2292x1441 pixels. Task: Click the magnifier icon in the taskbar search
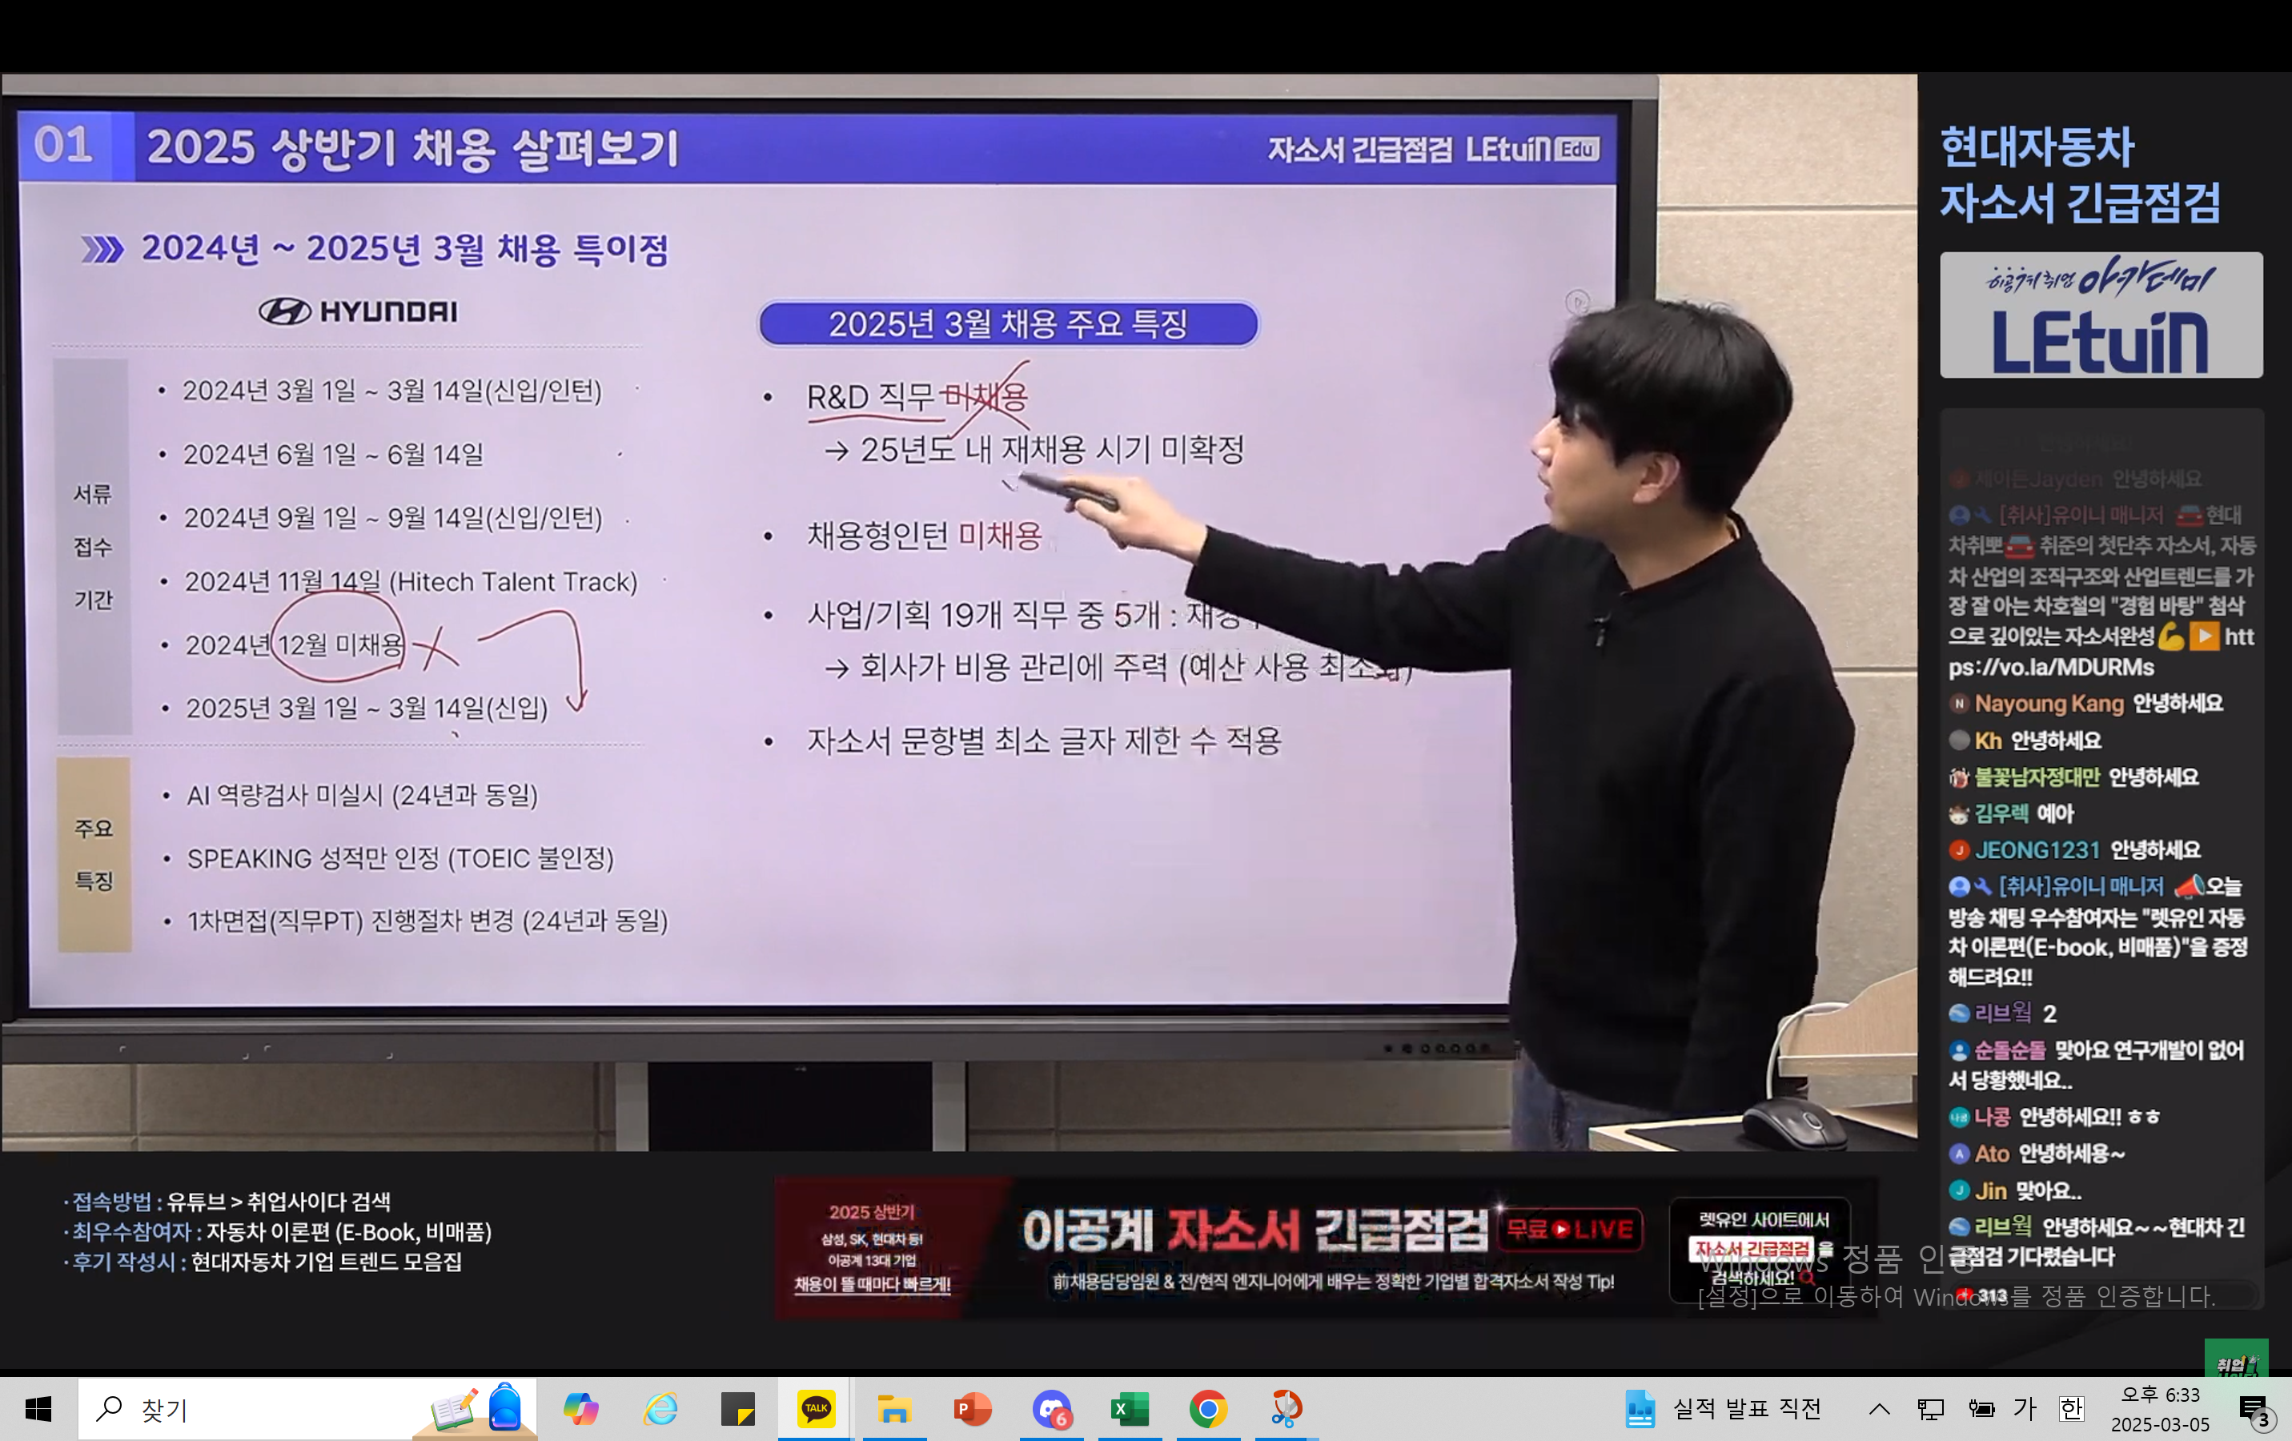[x=110, y=1409]
